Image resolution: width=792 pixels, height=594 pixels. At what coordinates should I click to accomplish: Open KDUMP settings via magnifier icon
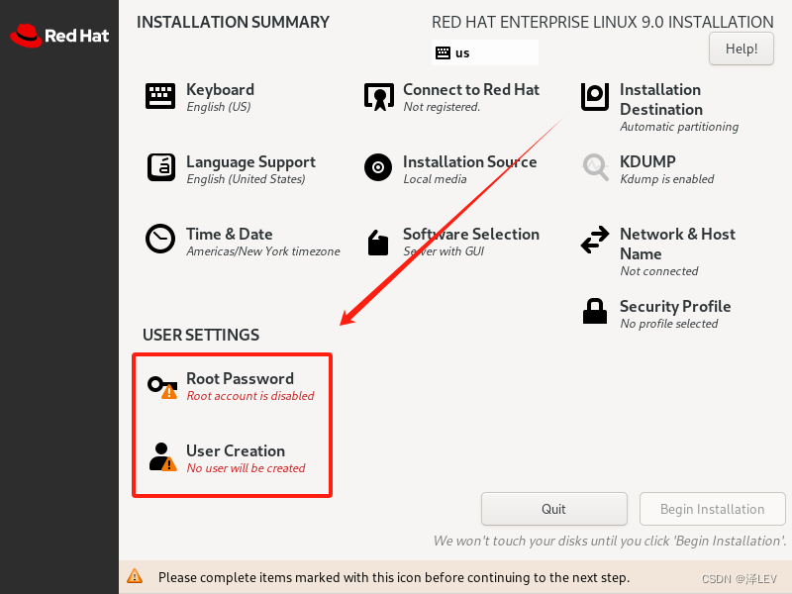594,168
